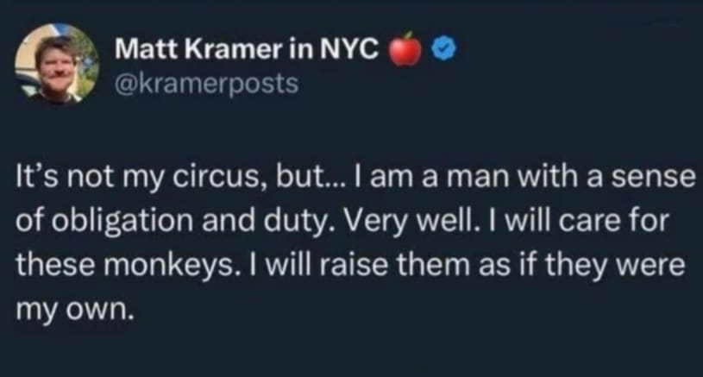The image size is (703, 377).
Task: Open the @kramerposts handle link
Action: (206, 84)
